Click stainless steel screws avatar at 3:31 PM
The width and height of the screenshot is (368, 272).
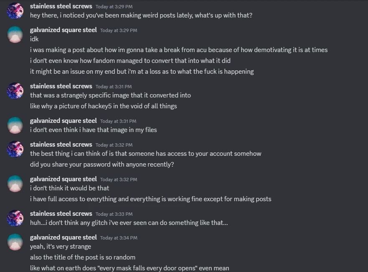pyautogui.click(x=15, y=90)
